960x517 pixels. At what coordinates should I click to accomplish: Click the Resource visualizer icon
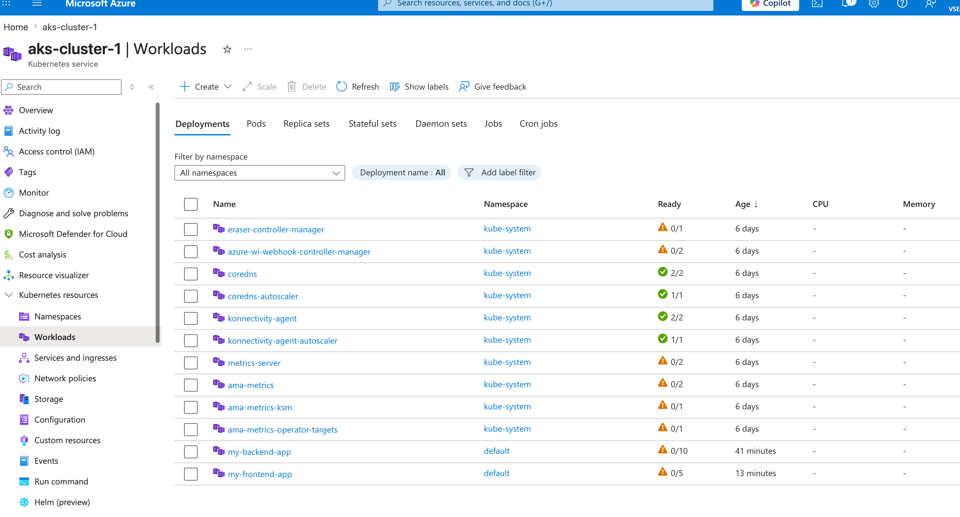[9, 275]
